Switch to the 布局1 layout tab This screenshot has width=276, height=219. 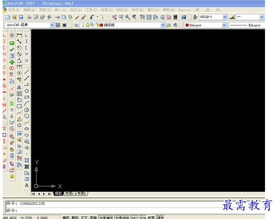coord(70,193)
